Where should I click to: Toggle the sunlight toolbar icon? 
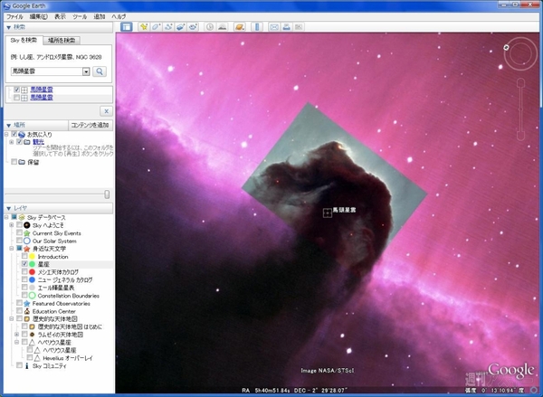(x=223, y=26)
